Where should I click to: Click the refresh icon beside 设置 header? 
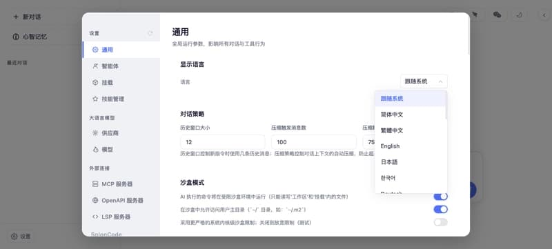(150, 33)
